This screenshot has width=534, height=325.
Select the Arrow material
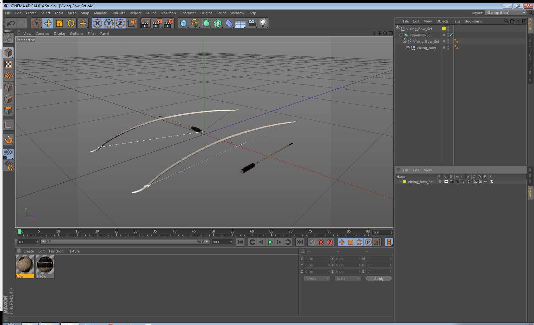pyautogui.click(x=45, y=267)
